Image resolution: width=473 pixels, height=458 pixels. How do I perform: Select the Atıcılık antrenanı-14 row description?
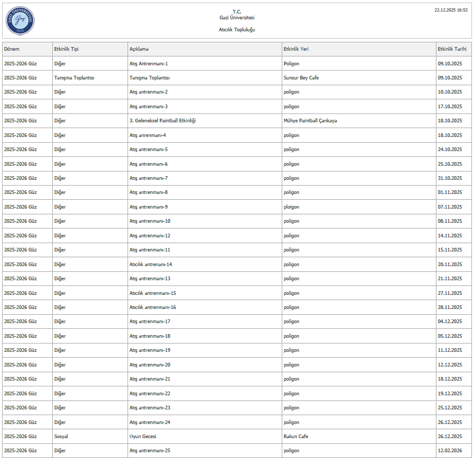pyautogui.click(x=151, y=265)
